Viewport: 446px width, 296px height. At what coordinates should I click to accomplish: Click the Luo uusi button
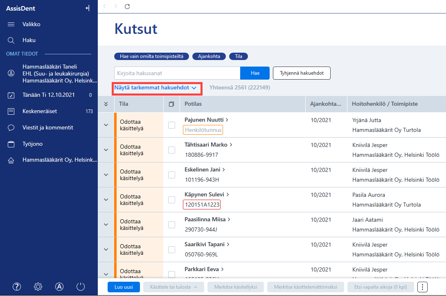click(124, 287)
